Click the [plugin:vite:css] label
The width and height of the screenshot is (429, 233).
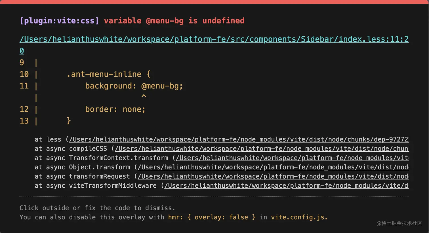(59, 21)
